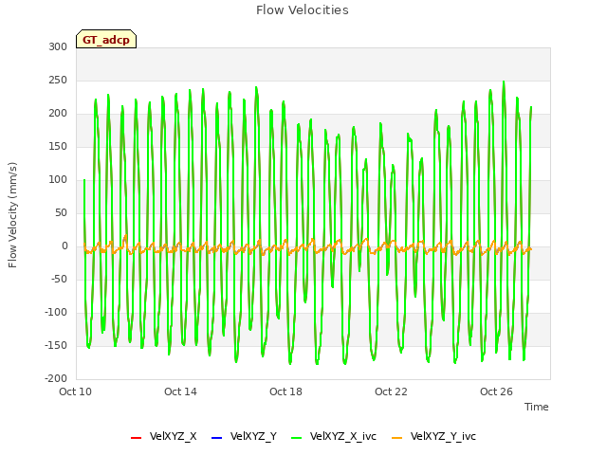
Task: Click the GT_adcp annotation label
Action: 106,40
